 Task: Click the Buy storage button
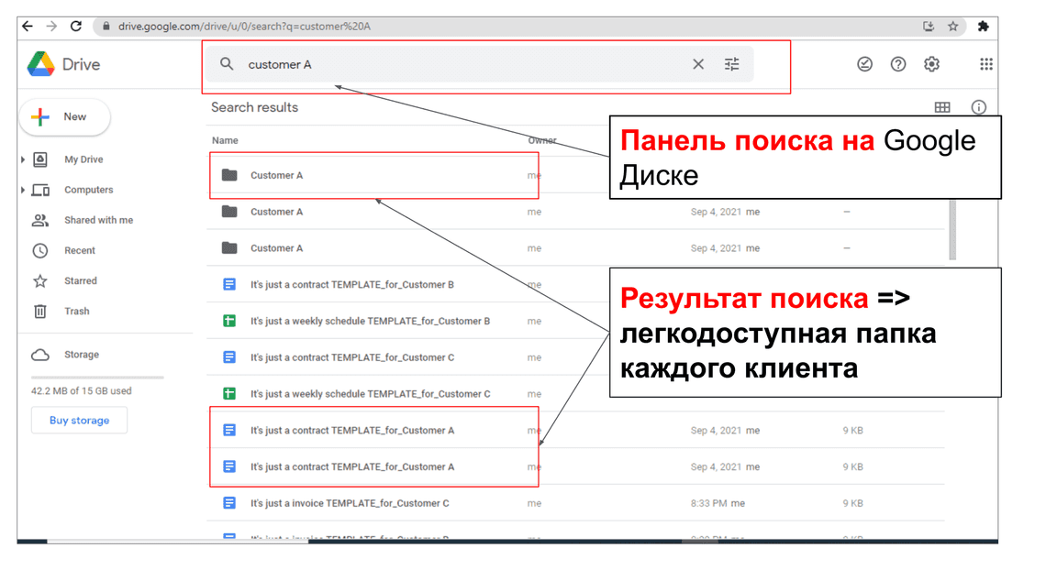point(79,421)
